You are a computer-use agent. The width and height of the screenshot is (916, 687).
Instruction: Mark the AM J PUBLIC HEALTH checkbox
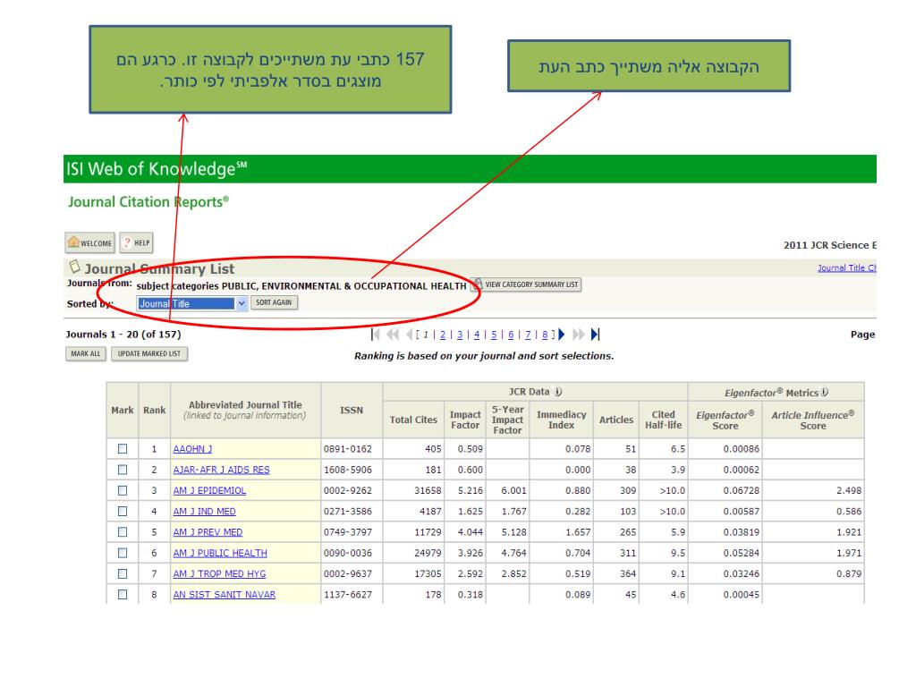tap(122, 553)
